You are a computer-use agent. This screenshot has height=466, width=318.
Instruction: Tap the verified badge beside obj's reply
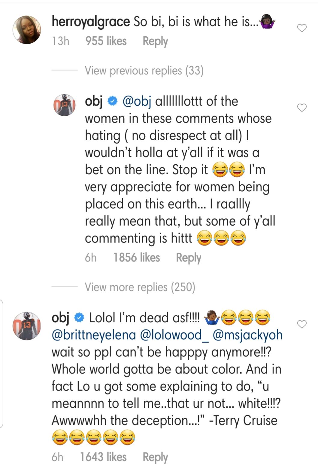(112, 102)
